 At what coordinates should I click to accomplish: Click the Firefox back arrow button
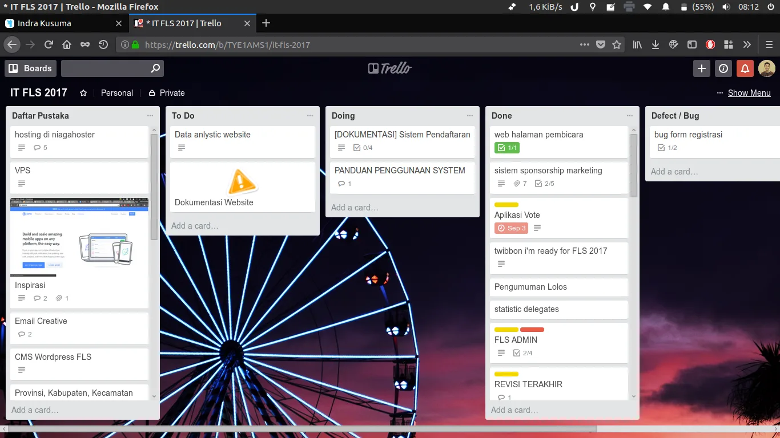click(12, 44)
